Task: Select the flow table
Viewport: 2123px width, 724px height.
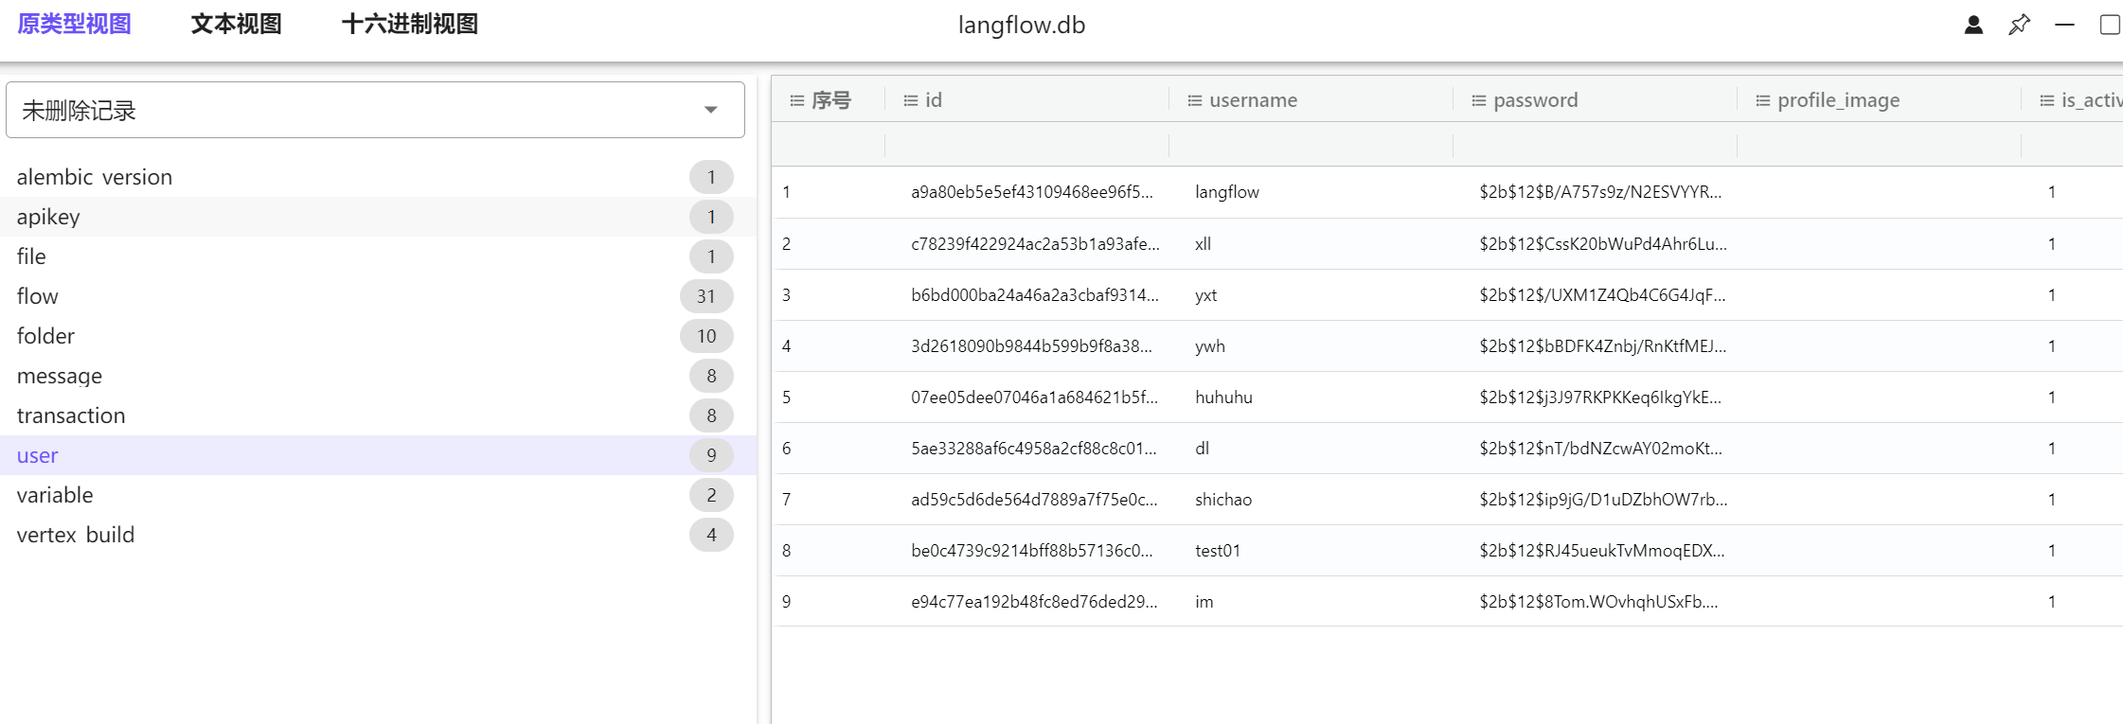Action: click(x=38, y=296)
